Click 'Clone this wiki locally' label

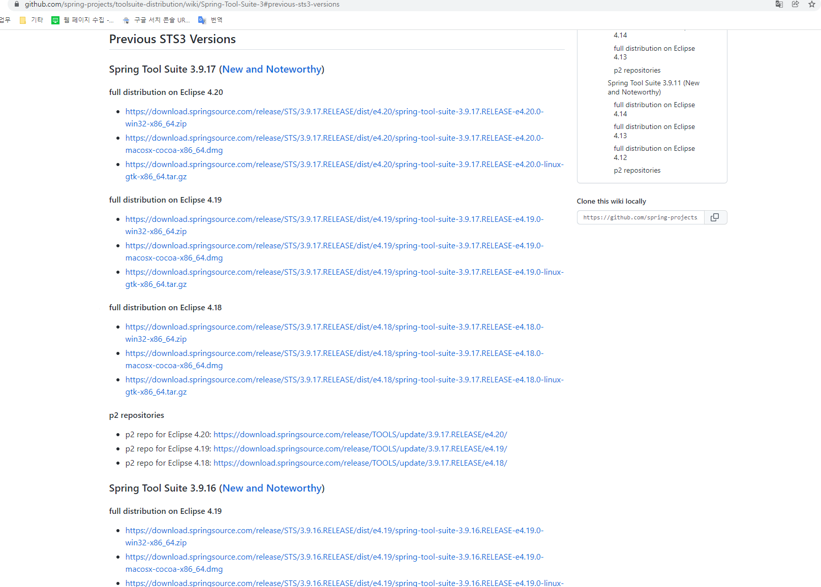click(612, 202)
